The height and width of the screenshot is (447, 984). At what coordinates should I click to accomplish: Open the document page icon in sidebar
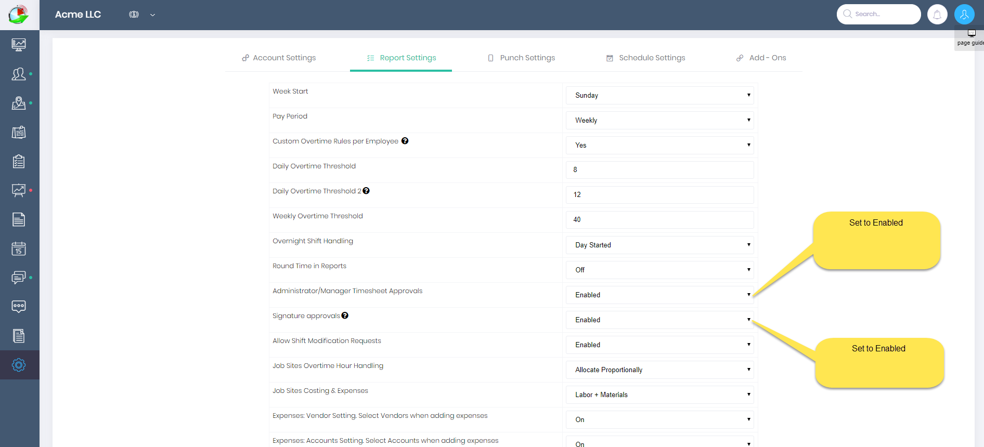tap(19, 219)
